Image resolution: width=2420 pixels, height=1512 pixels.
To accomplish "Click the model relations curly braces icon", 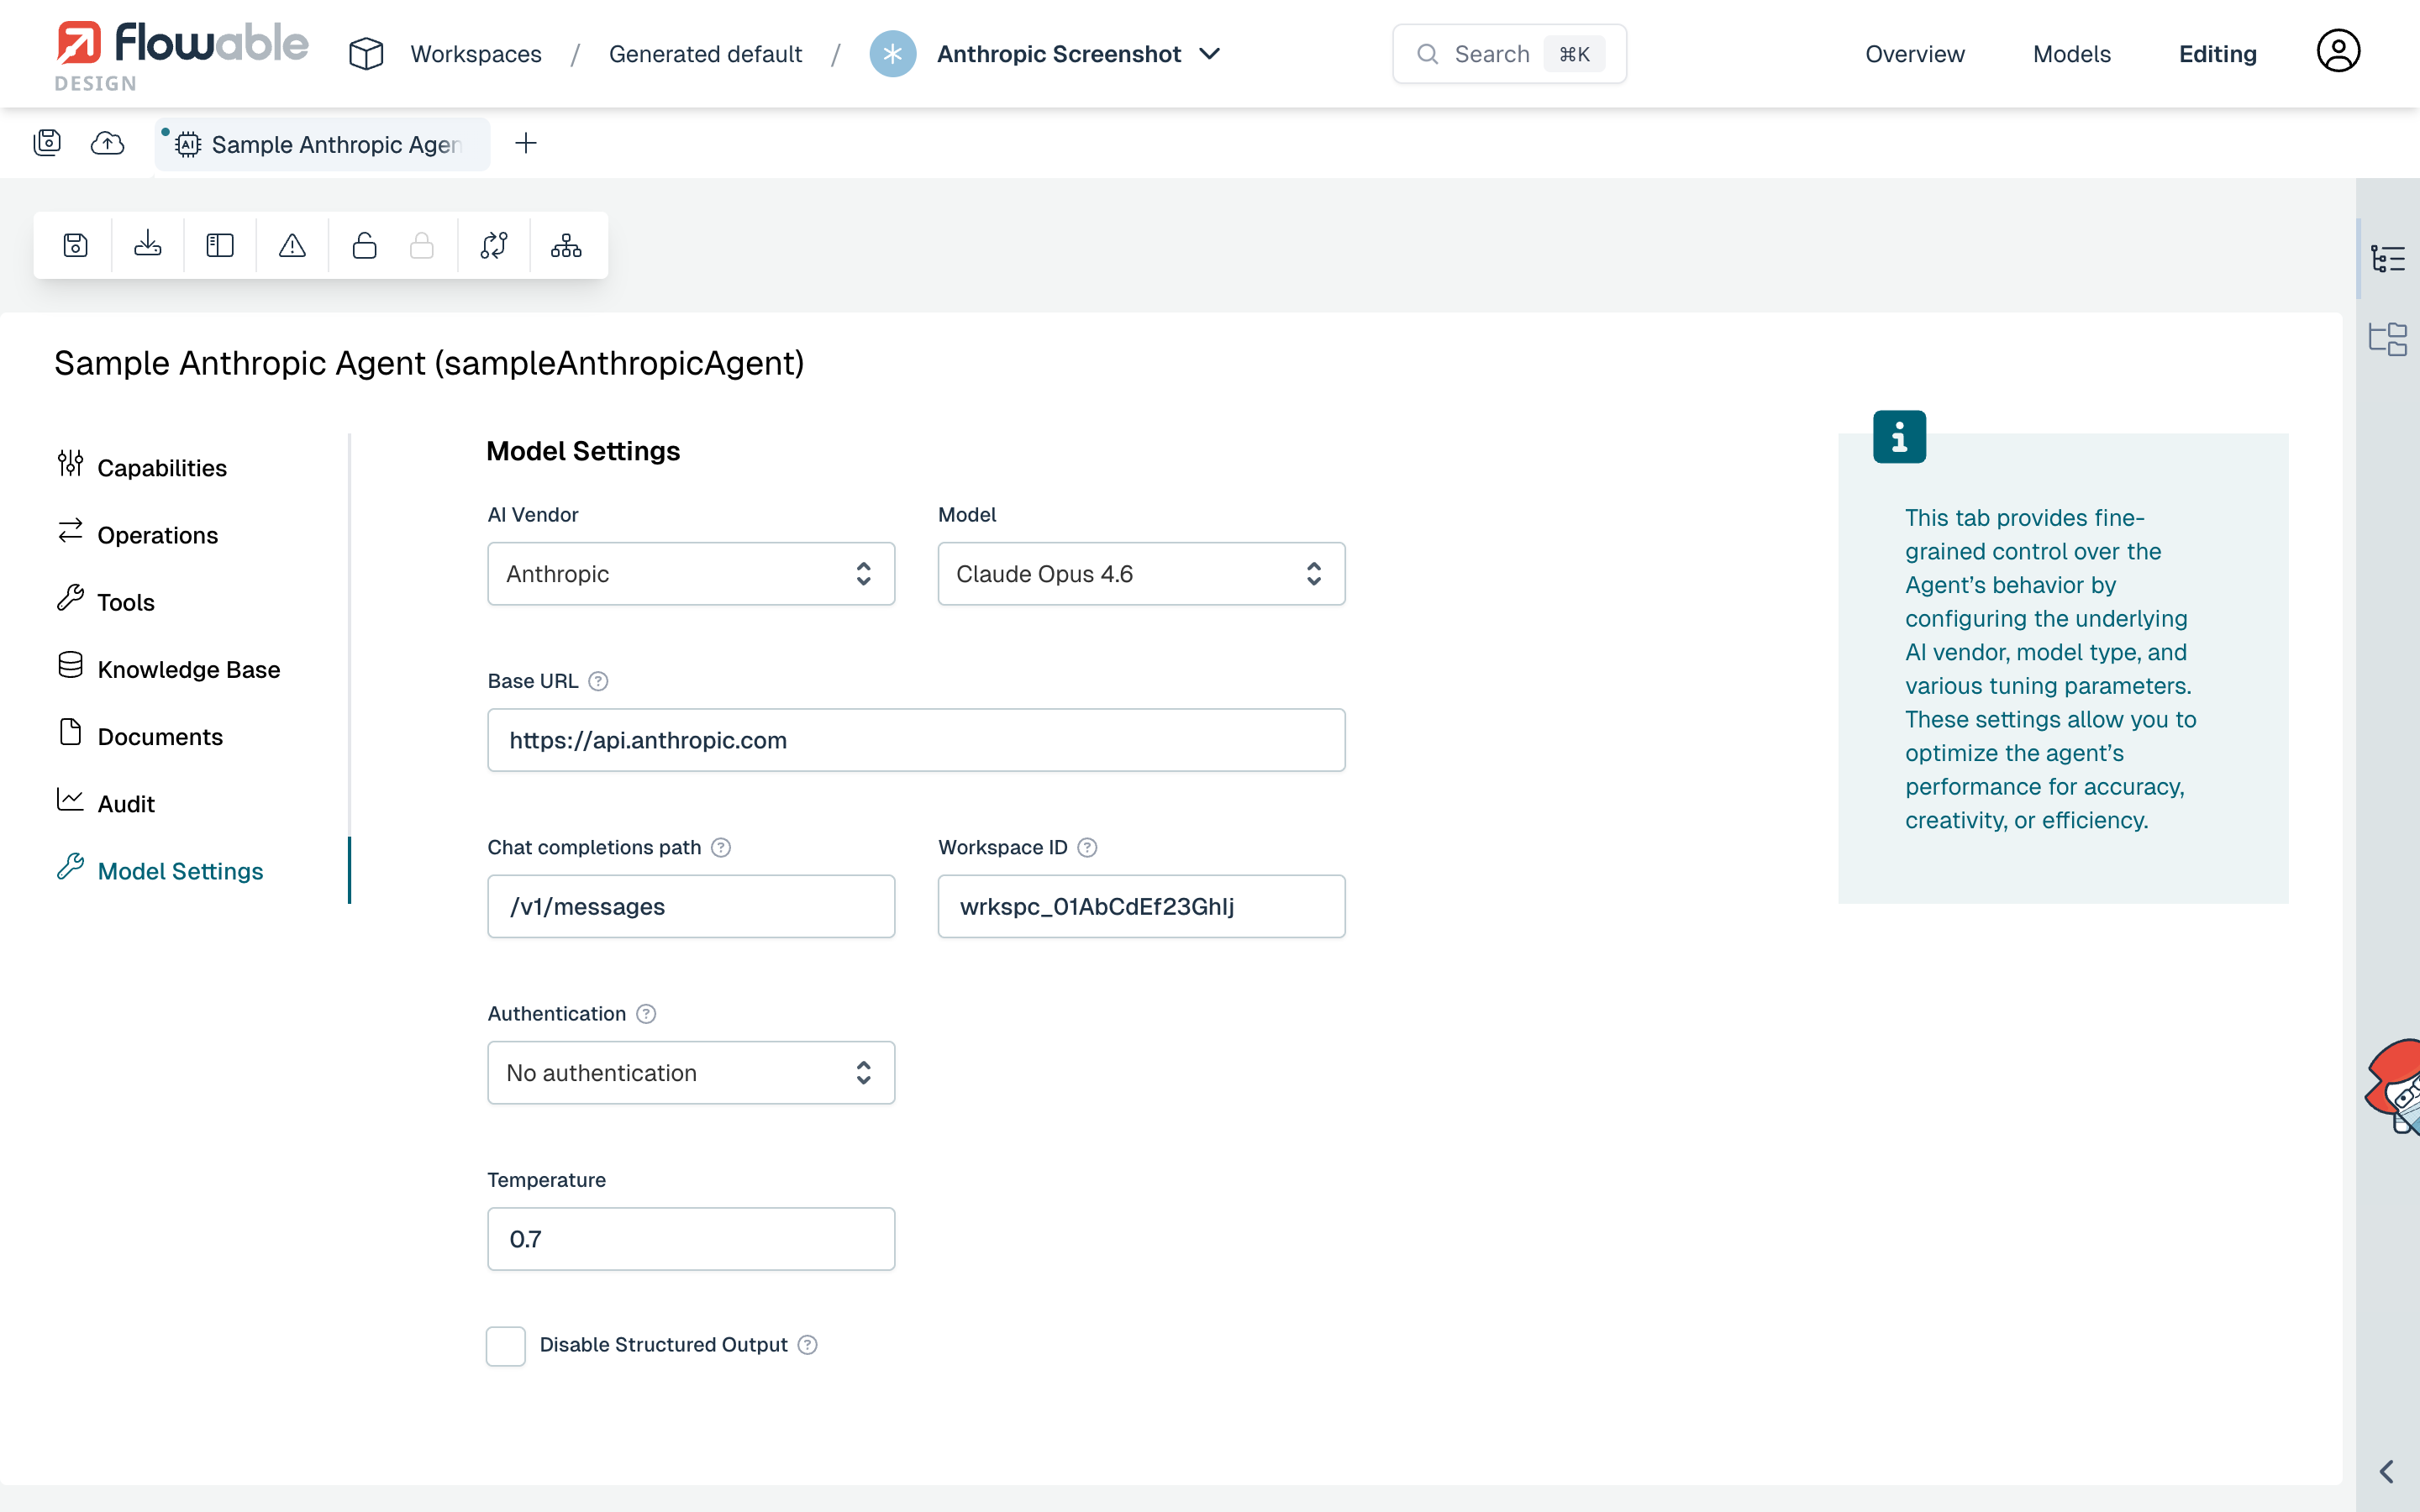I will [x=494, y=245].
